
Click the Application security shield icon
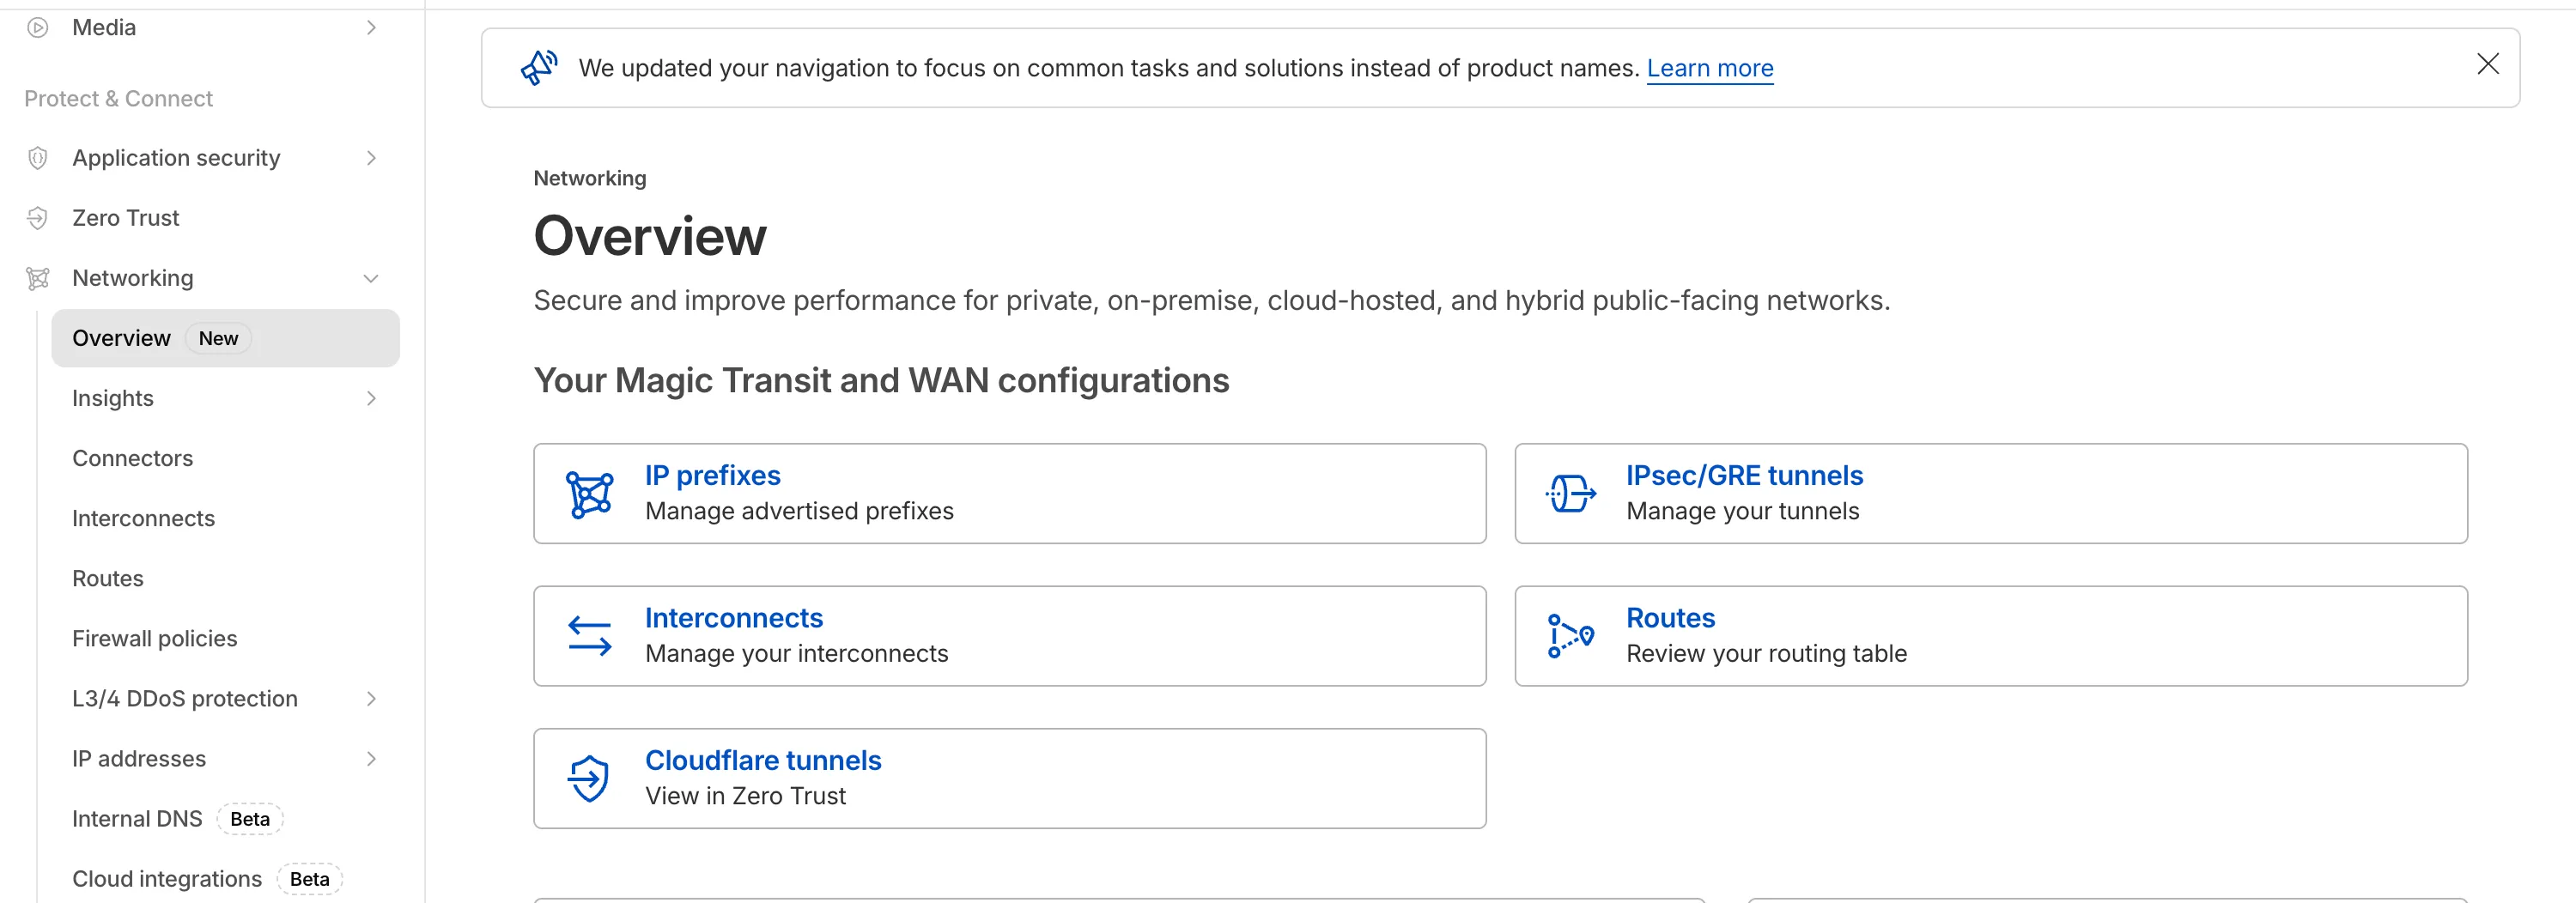38,158
